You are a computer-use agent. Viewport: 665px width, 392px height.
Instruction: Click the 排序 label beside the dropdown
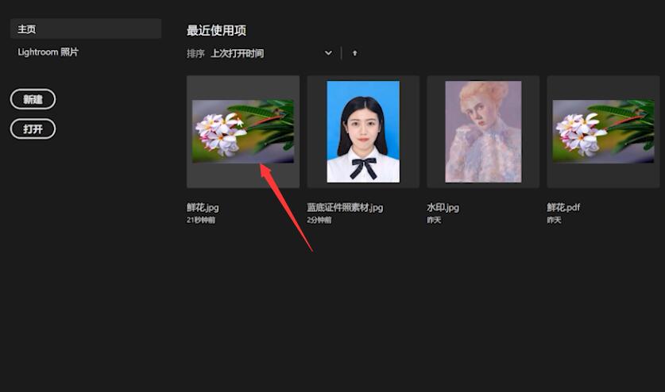click(x=195, y=53)
